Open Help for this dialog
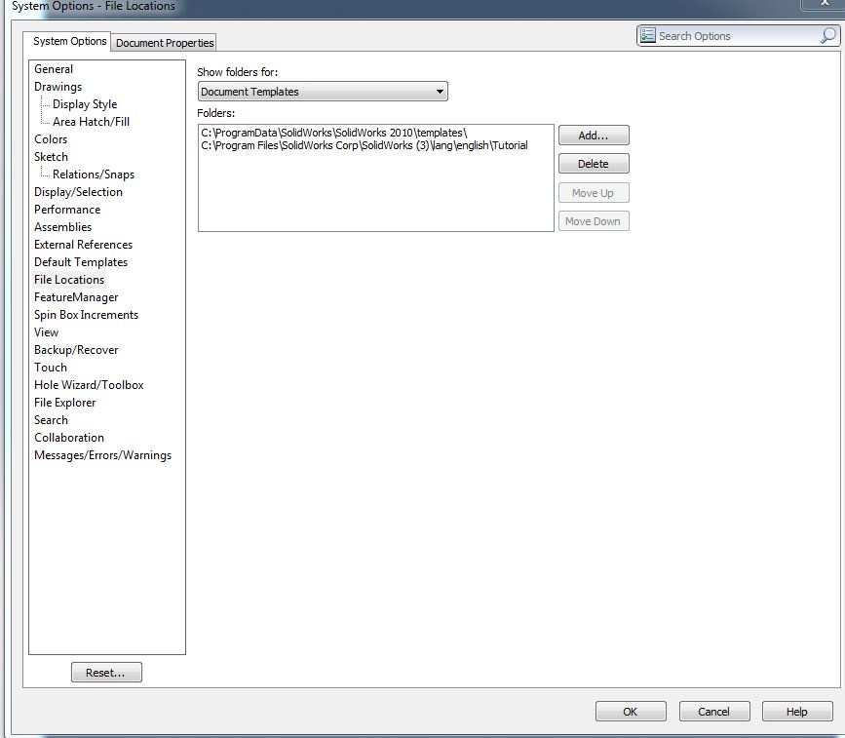Screen dimensions: 845x738 797,711
